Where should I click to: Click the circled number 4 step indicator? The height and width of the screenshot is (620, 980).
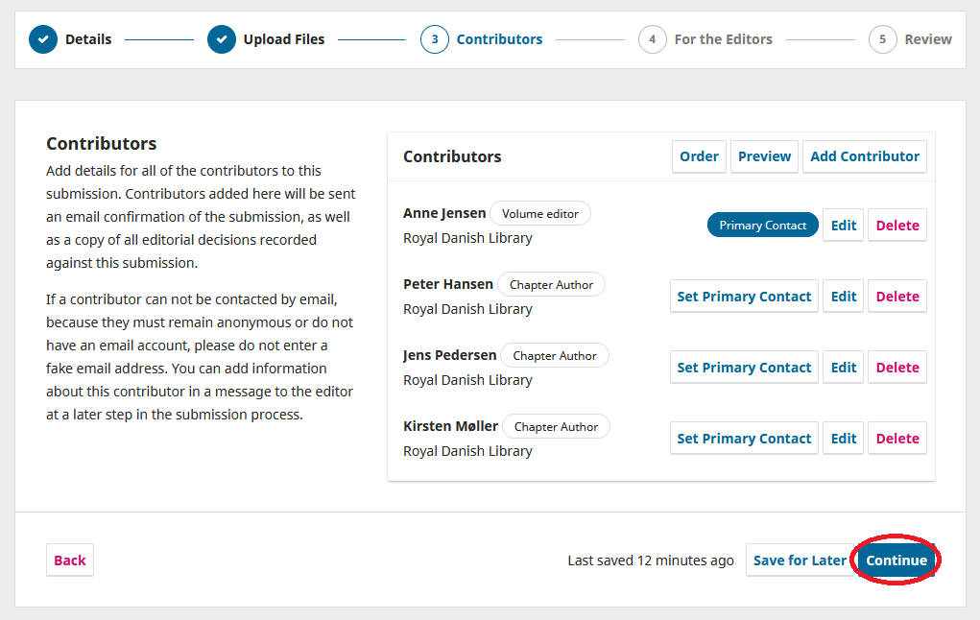click(x=652, y=39)
